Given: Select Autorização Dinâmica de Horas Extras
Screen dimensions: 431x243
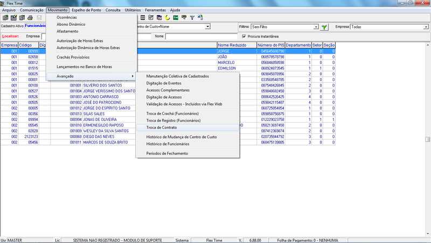Looking at the screenshot, I should tap(92, 48).
